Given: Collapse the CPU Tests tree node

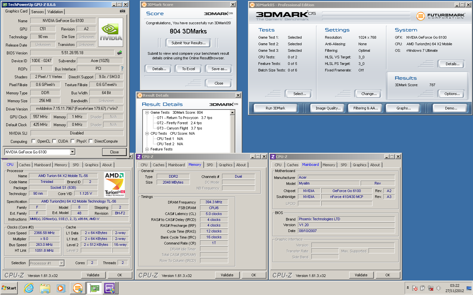Looking at the screenshot, I should pyautogui.click(x=147, y=133).
